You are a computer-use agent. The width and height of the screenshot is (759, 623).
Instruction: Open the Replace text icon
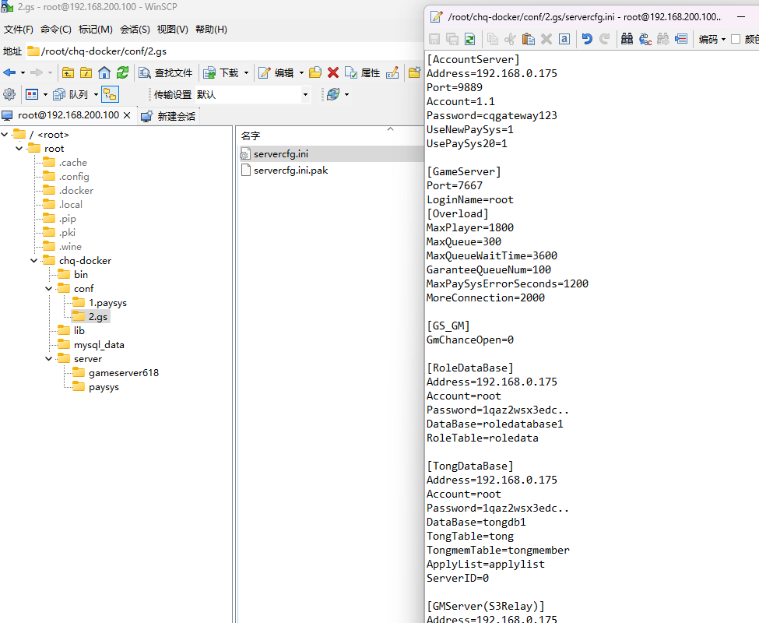645,39
